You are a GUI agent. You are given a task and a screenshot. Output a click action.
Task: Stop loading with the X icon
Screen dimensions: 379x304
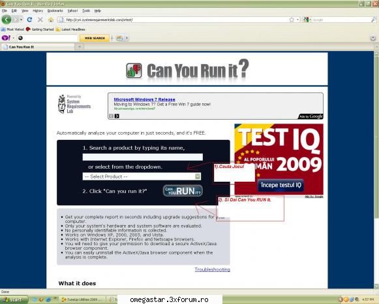[40, 20]
